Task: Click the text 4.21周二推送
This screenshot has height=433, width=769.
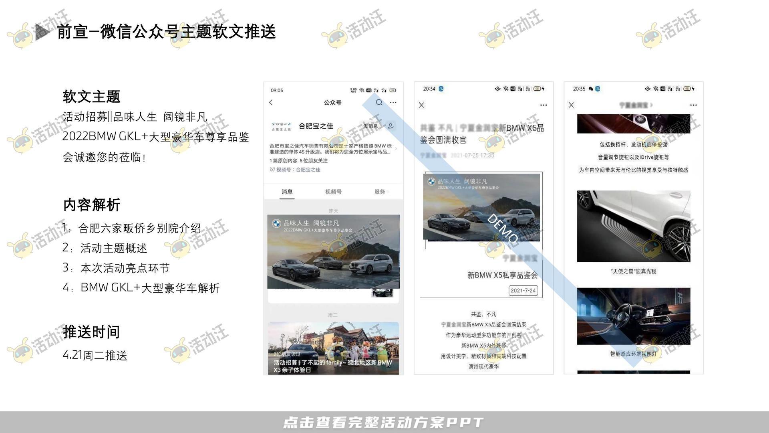Action: click(95, 355)
